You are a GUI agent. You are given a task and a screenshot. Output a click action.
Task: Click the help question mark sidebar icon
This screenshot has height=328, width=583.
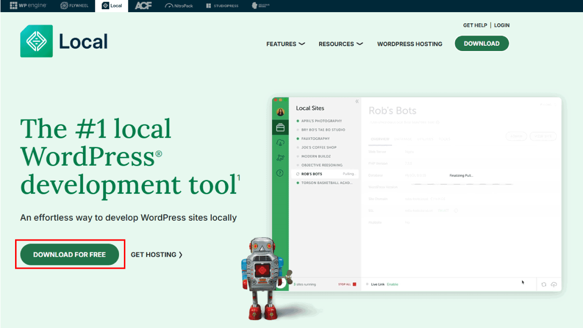tap(280, 173)
